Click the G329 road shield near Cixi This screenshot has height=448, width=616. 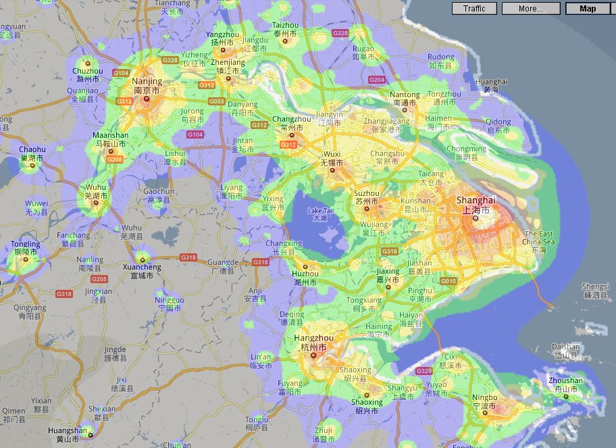click(424, 371)
